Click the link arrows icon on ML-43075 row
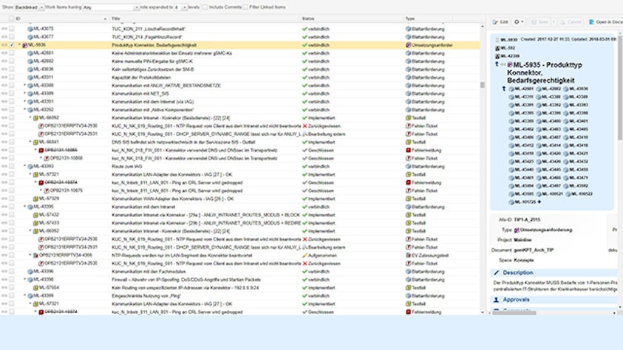Screen dimensions: 623x350 pos(4,29)
